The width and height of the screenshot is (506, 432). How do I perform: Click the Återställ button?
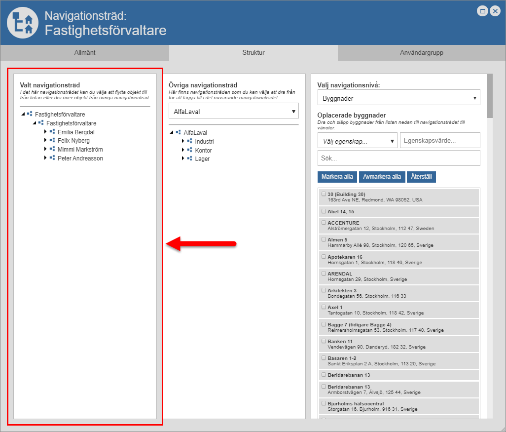click(x=421, y=177)
